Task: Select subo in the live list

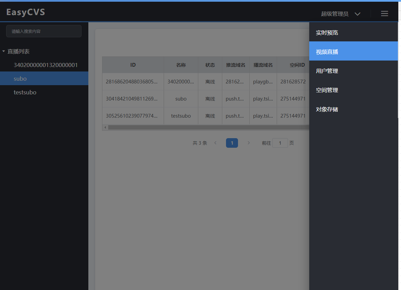Action: [44, 78]
